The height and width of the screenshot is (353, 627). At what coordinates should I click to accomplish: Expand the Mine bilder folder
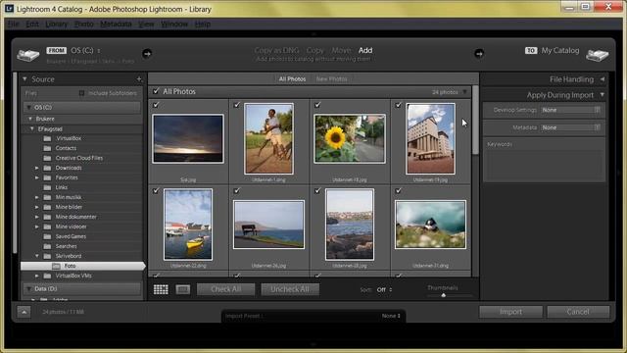click(37, 207)
